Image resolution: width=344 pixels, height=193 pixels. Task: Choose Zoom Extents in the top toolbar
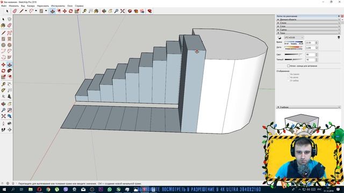(123, 11)
